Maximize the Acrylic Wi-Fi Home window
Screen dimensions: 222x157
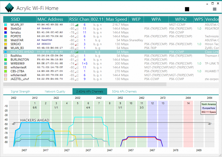[x=212, y=3]
